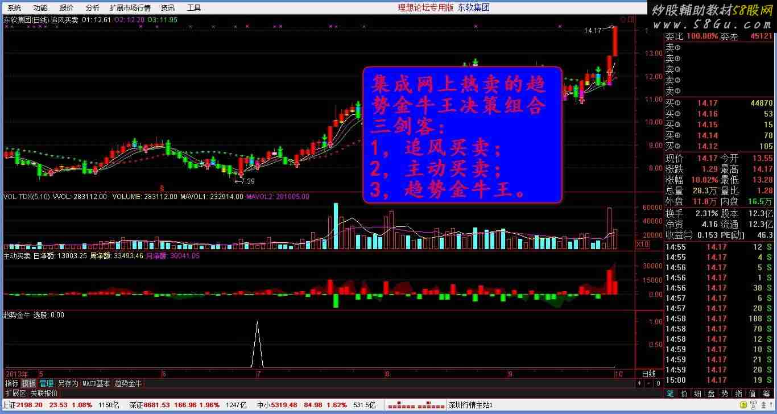
Task: Click the 另存为 button
Action: click(68, 383)
